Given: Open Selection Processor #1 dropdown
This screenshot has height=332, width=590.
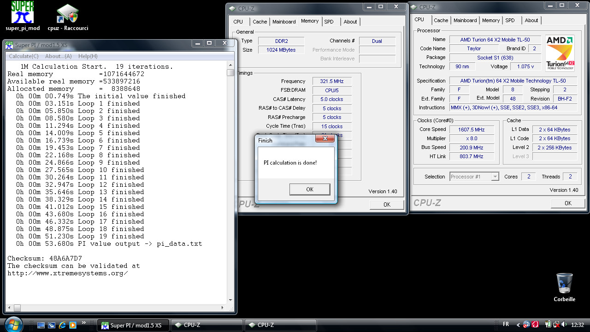Looking at the screenshot, I should click(474, 177).
